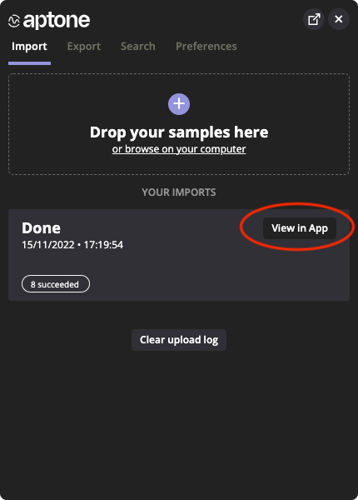Click the 8 succeeded status badge
The width and height of the screenshot is (358, 500).
(56, 284)
